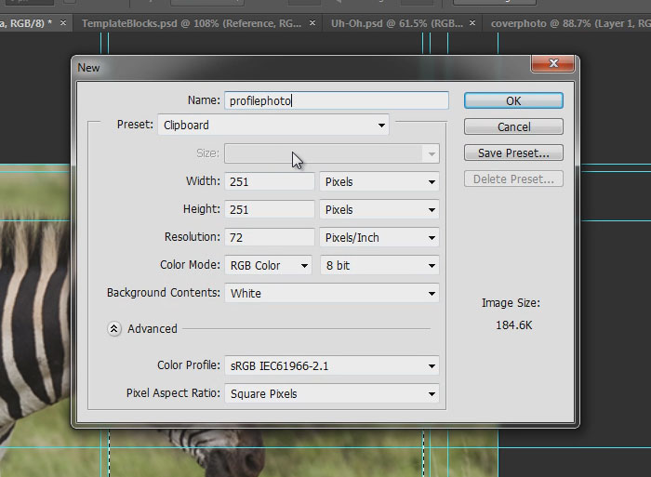Open the Pixel Aspect Ratio dropdown
The width and height of the screenshot is (651, 477).
pyautogui.click(x=332, y=393)
